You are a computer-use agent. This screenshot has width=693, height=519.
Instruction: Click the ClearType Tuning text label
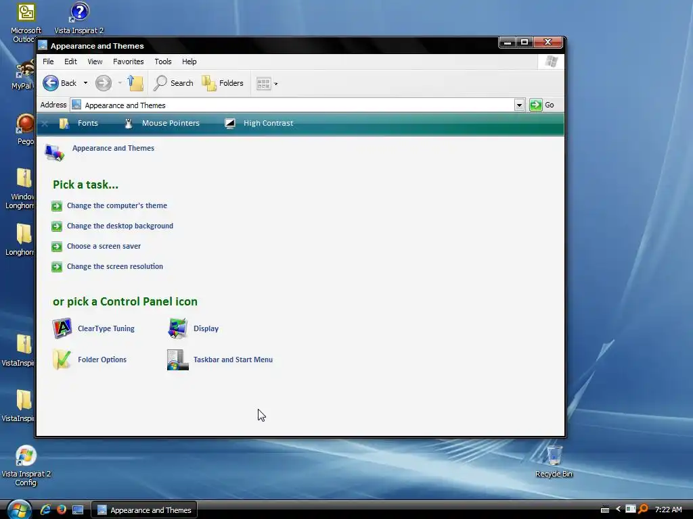click(106, 328)
